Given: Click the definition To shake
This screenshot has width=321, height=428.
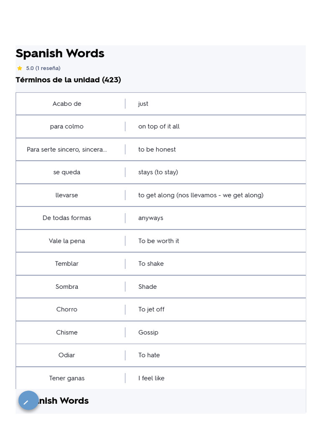Looking at the screenshot, I should pos(151,264).
